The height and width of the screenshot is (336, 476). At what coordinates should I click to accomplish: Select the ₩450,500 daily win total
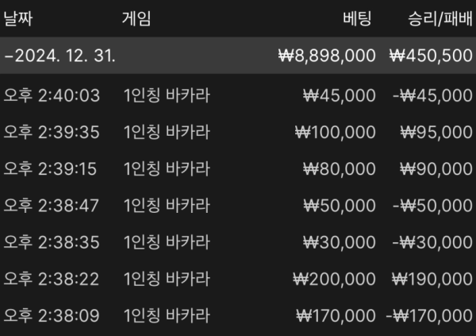tap(431, 56)
